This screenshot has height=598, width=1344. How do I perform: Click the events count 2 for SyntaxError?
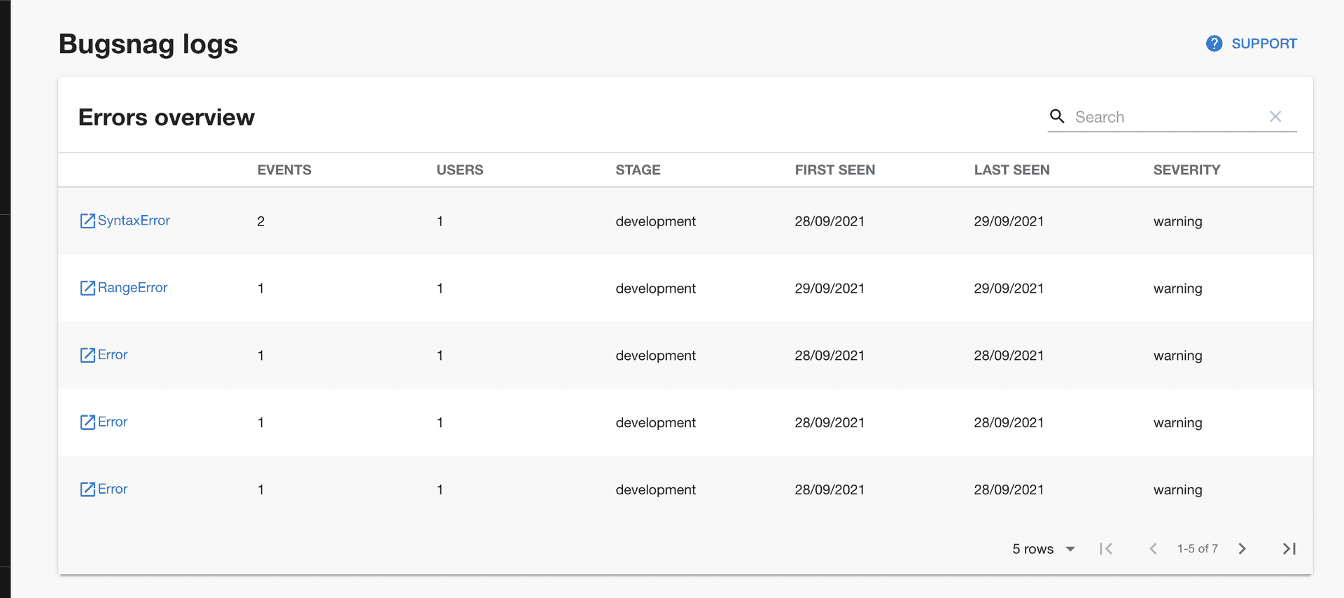(260, 221)
